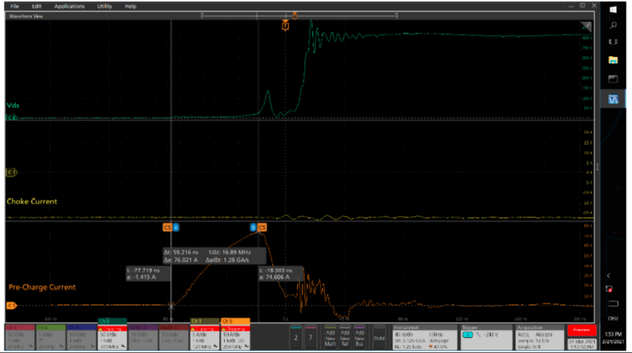632x353 pixels.
Task: Open the Utility menu
Action: [x=105, y=6]
